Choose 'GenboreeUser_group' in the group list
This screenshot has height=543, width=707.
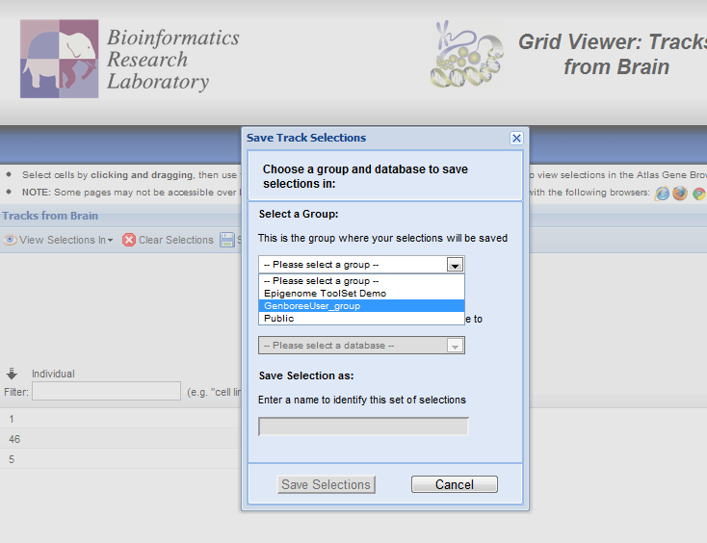tap(312, 306)
